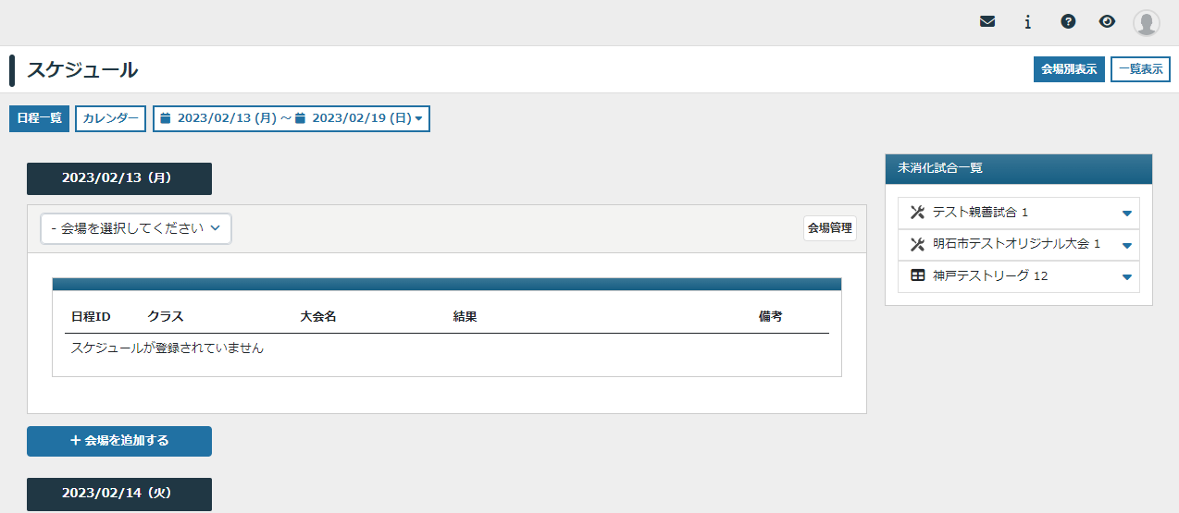Expand the テスト親善試合 1 entry
This screenshot has height=513, width=1179.
click(x=1126, y=214)
